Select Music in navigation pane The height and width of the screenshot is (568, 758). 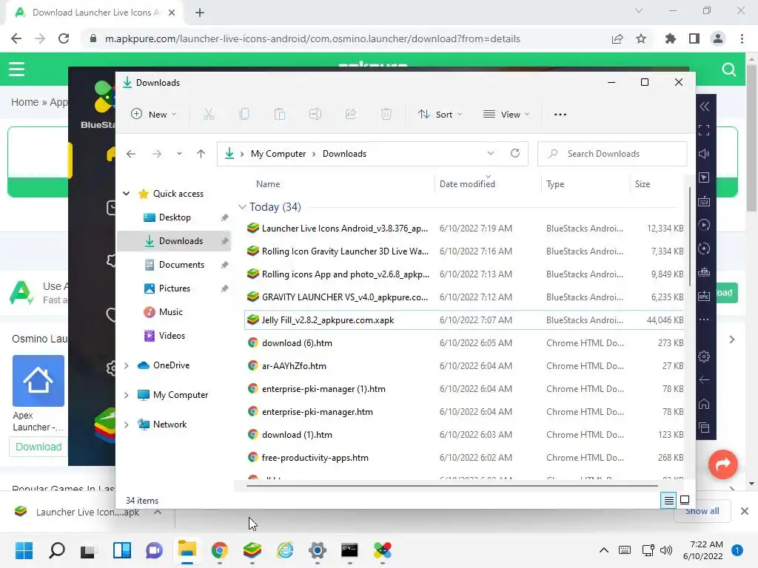(x=175, y=312)
